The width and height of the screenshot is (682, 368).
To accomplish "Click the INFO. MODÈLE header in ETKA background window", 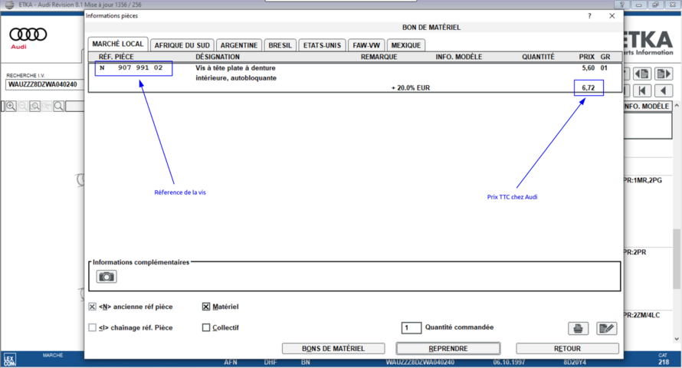I will tap(648, 106).
